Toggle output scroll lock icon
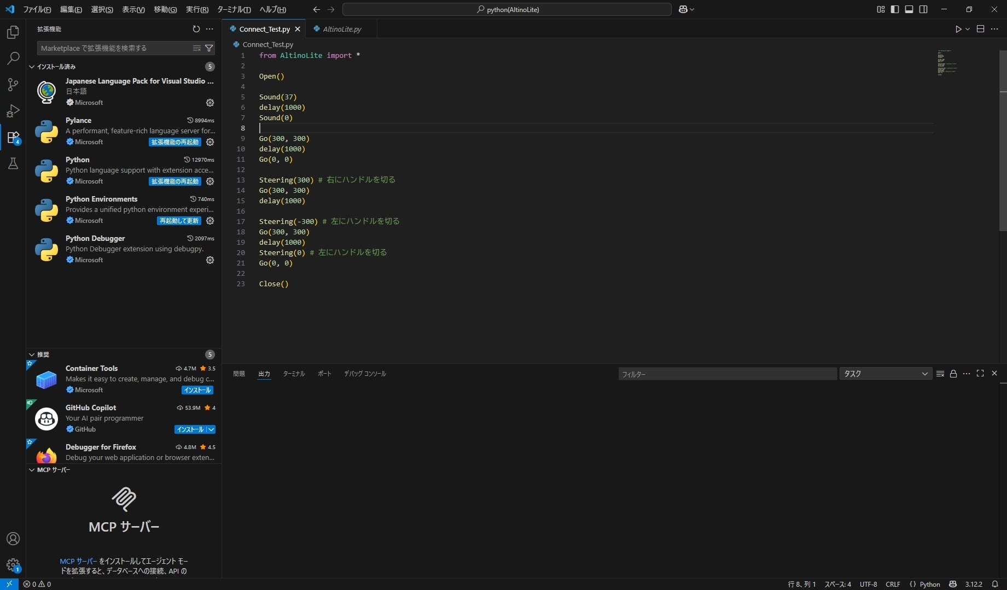The width and height of the screenshot is (1007, 590). (953, 374)
